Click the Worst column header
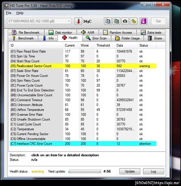Image resolution: width=181 pixels, height=186 pixels. (x=87, y=45)
